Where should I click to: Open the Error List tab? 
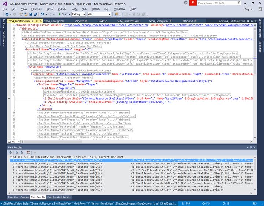coord(13,197)
